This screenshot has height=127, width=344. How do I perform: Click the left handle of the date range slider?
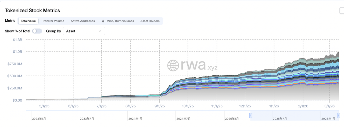250,115
